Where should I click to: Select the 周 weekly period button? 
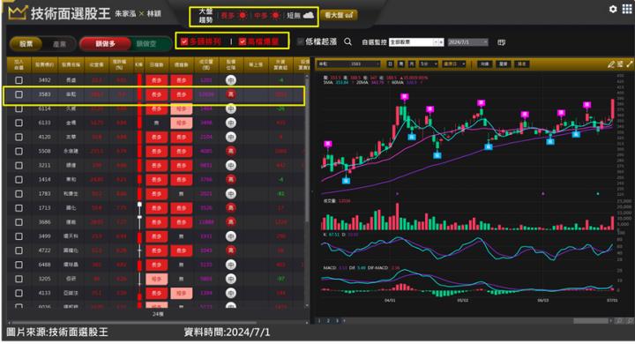[x=401, y=64]
